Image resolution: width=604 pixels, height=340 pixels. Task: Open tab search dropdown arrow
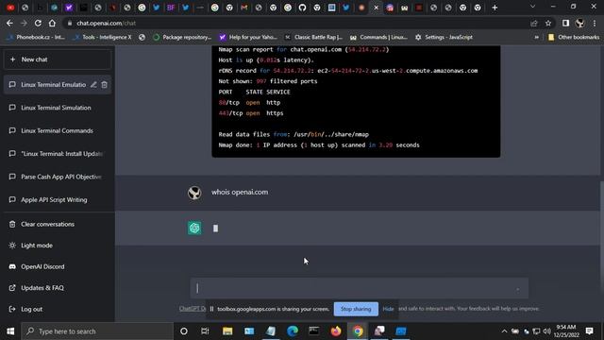pos(532,7)
